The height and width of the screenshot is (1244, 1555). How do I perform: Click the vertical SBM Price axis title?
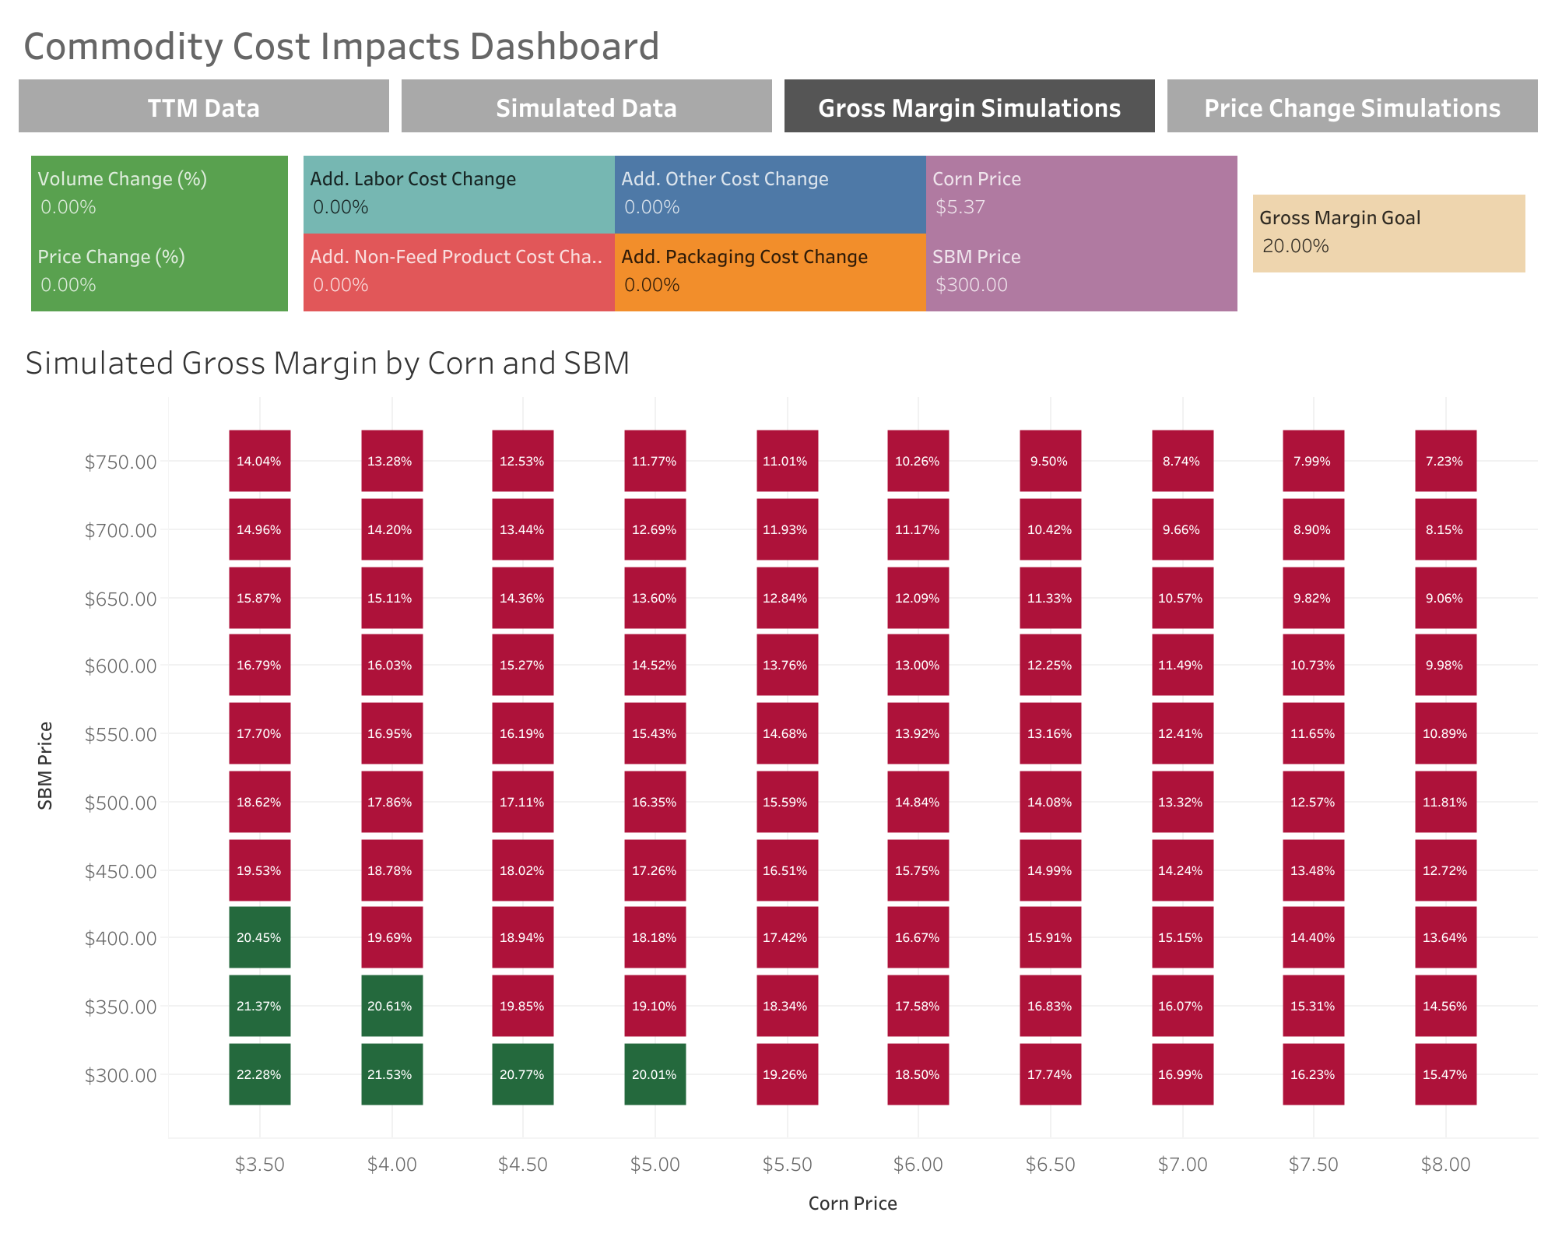pos(45,766)
